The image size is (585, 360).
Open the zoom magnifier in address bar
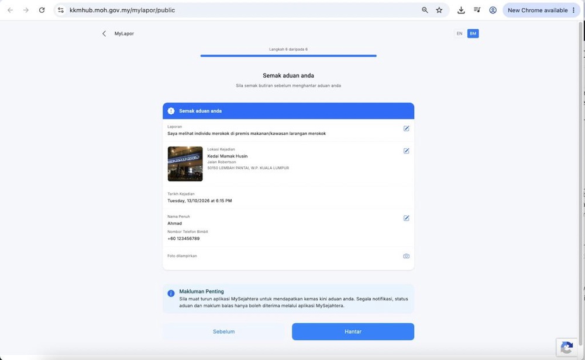(x=425, y=10)
